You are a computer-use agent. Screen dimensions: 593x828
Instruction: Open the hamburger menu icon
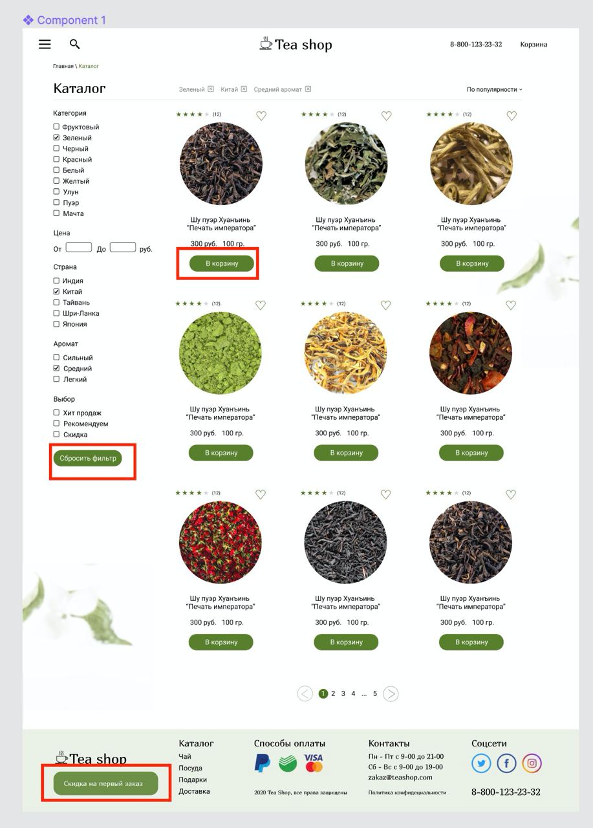[x=45, y=44]
